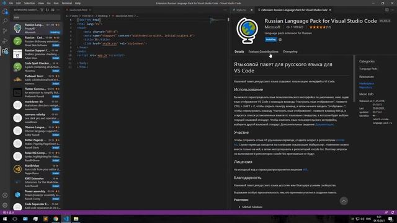Click the code editor minimap

pos(217,20)
